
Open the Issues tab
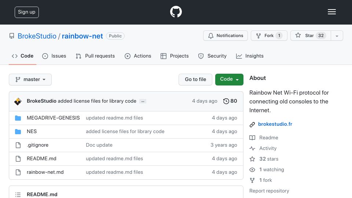(54, 56)
